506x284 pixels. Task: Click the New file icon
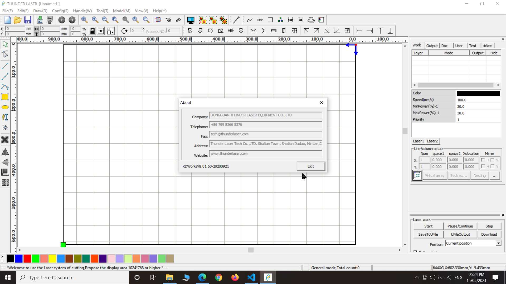pyautogui.click(x=7, y=20)
